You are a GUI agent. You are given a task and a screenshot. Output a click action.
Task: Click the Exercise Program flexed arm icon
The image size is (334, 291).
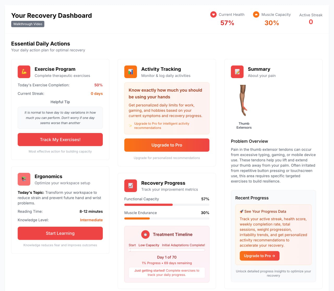point(24,72)
